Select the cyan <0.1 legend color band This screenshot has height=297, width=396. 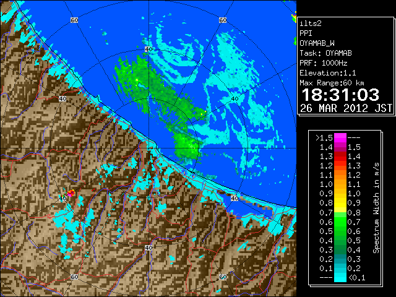click(x=340, y=278)
